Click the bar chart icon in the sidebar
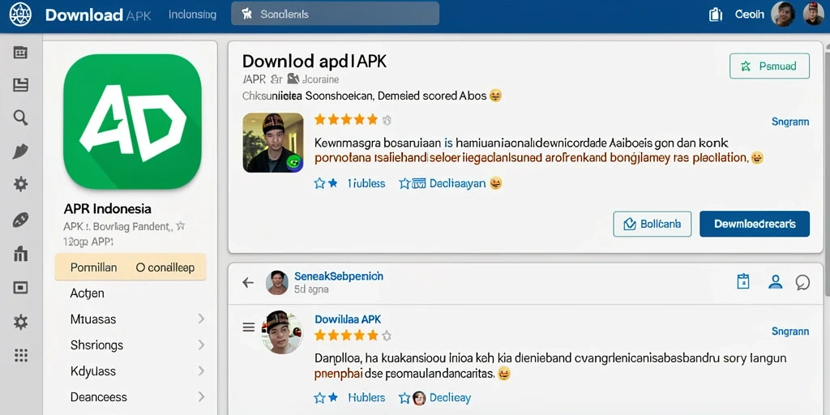This screenshot has height=415, width=830. pos(20,254)
